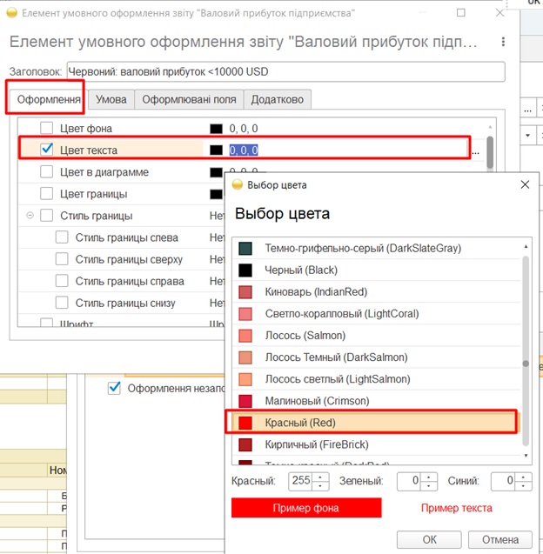Enable the Цвет фона checkbox
543x554 pixels.
47,128
